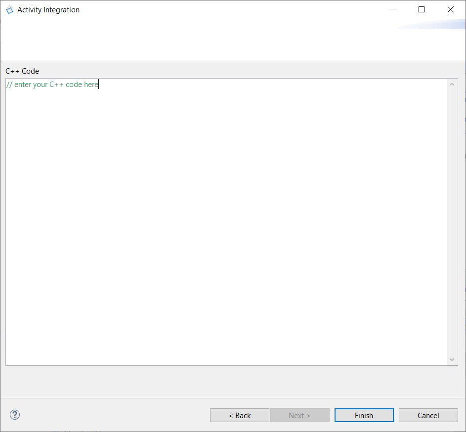Click the scroll up arrow in code area

pos(452,85)
